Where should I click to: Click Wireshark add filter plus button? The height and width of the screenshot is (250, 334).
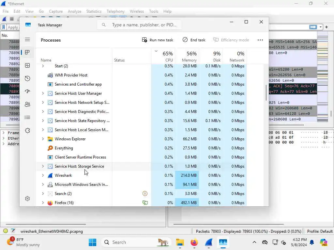point(326,27)
